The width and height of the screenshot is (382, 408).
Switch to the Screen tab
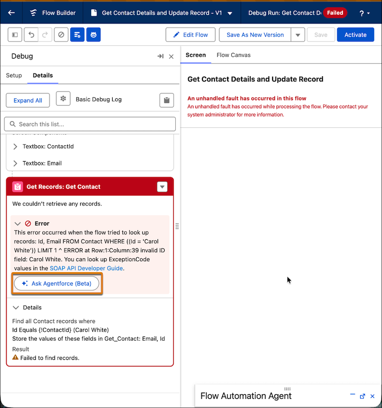[x=196, y=55]
